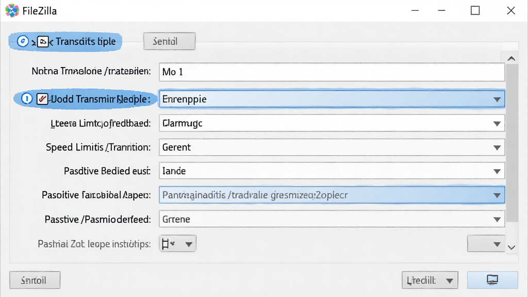Close the FileZilla window
This screenshot has height=297, width=528.
[x=511, y=11]
